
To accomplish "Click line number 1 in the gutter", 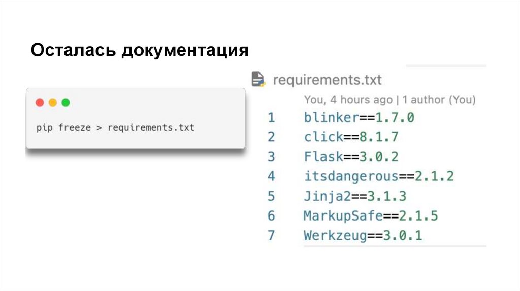I will click(271, 118).
